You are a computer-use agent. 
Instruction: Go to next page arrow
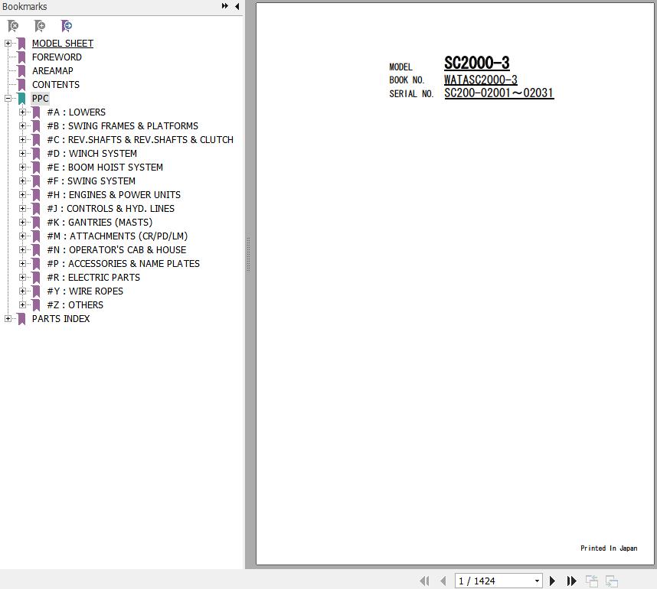point(552,581)
